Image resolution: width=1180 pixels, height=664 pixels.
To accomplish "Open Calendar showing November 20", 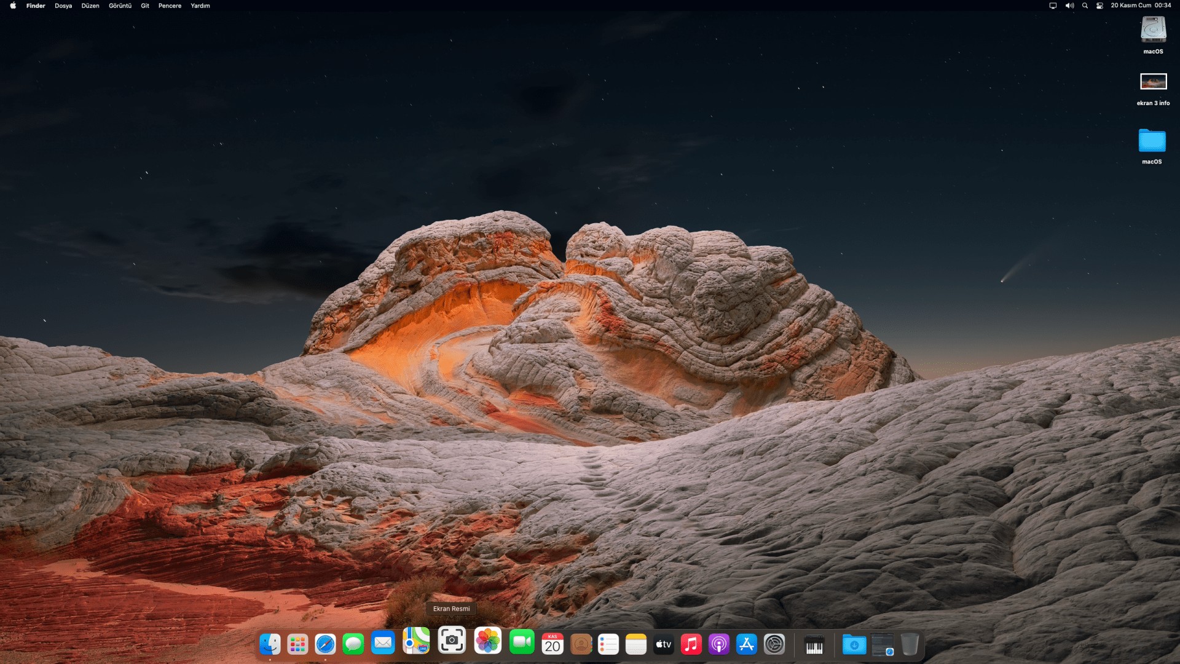I will point(552,644).
